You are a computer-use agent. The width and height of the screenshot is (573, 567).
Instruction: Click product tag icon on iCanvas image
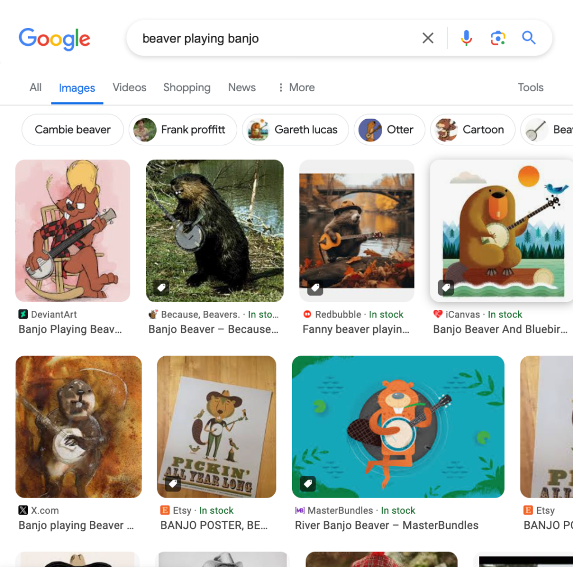click(446, 288)
